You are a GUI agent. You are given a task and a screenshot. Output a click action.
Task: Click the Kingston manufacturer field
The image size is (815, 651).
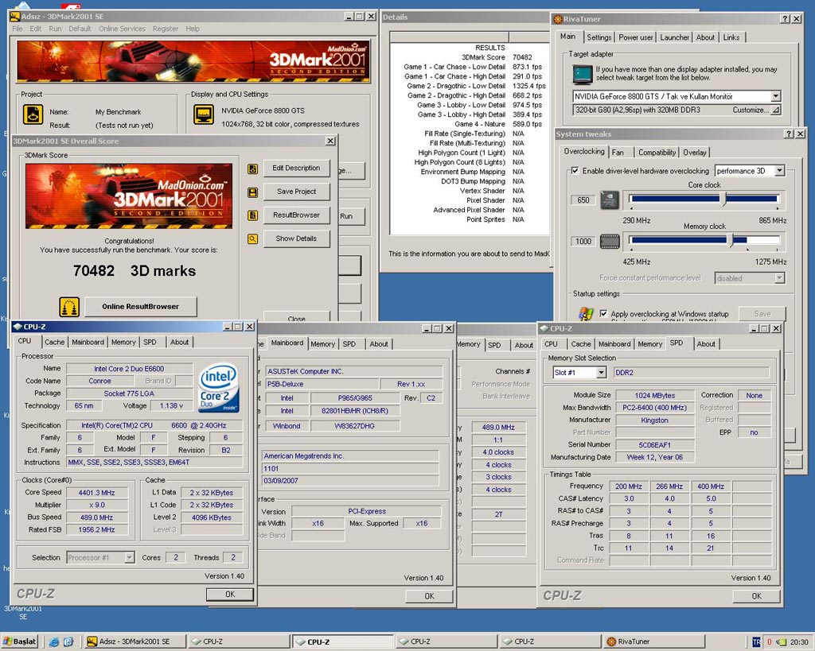pos(655,420)
